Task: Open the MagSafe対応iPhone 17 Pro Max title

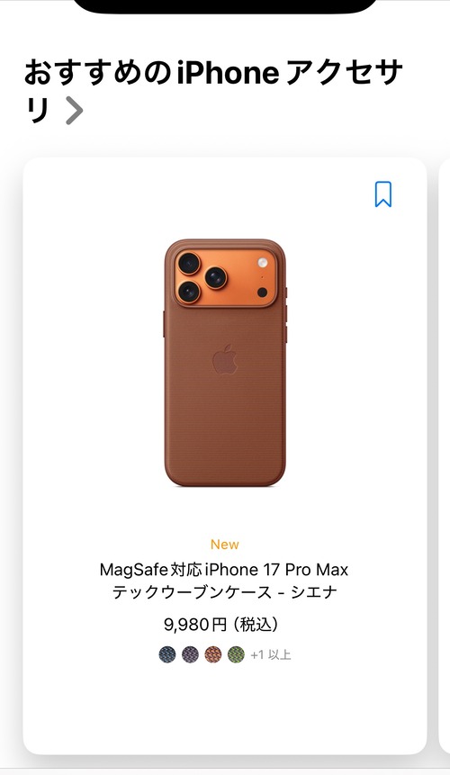Action: (224, 570)
